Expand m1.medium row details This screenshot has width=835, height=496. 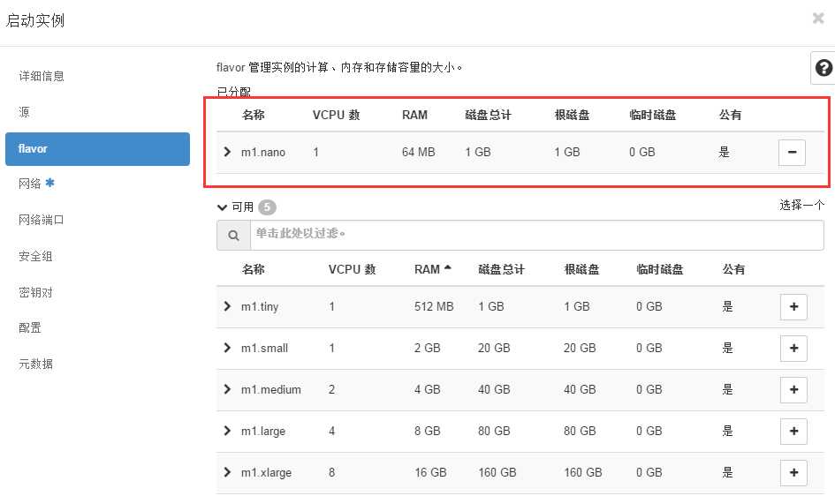(x=227, y=389)
